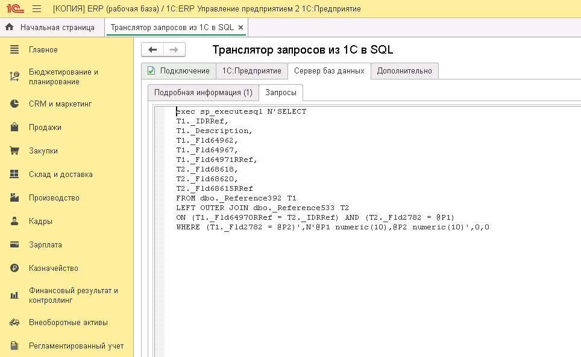This screenshot has width=581, height=357.
Task: Click the home icon on Начальная страница tab
Action: tap(10, 27)
